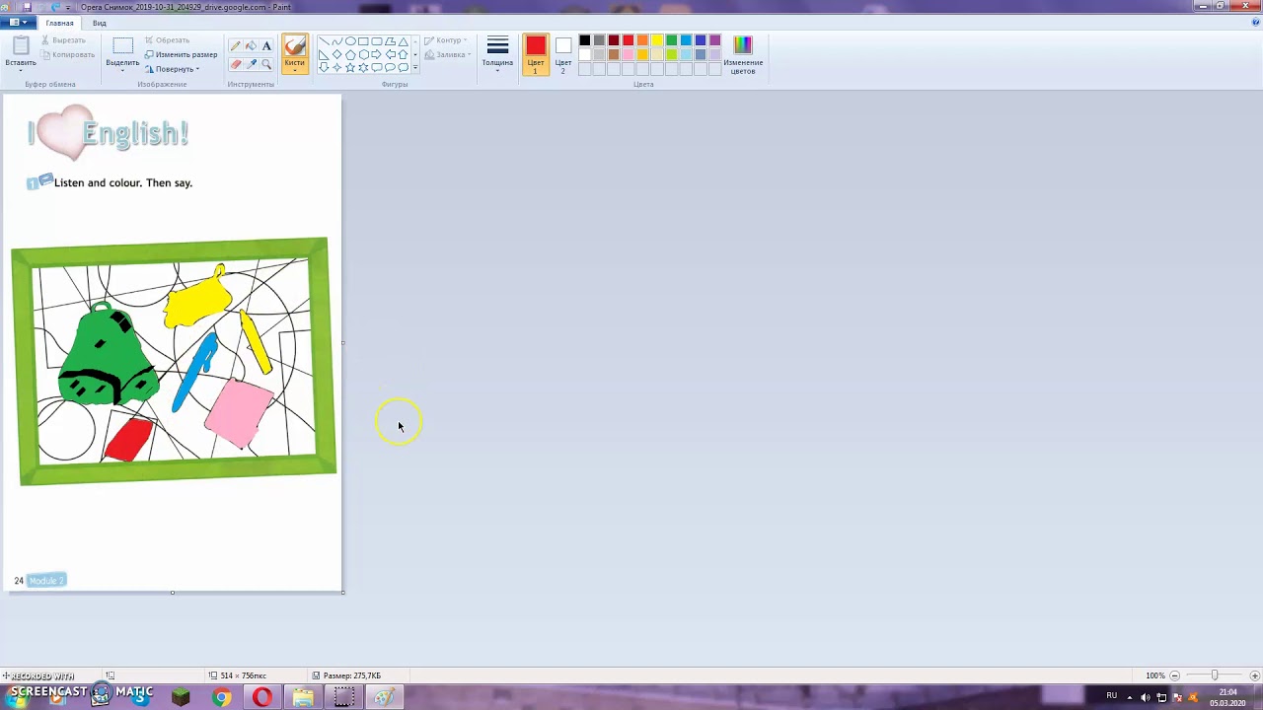Choose the black color swatch

click(x=584, y=40)
